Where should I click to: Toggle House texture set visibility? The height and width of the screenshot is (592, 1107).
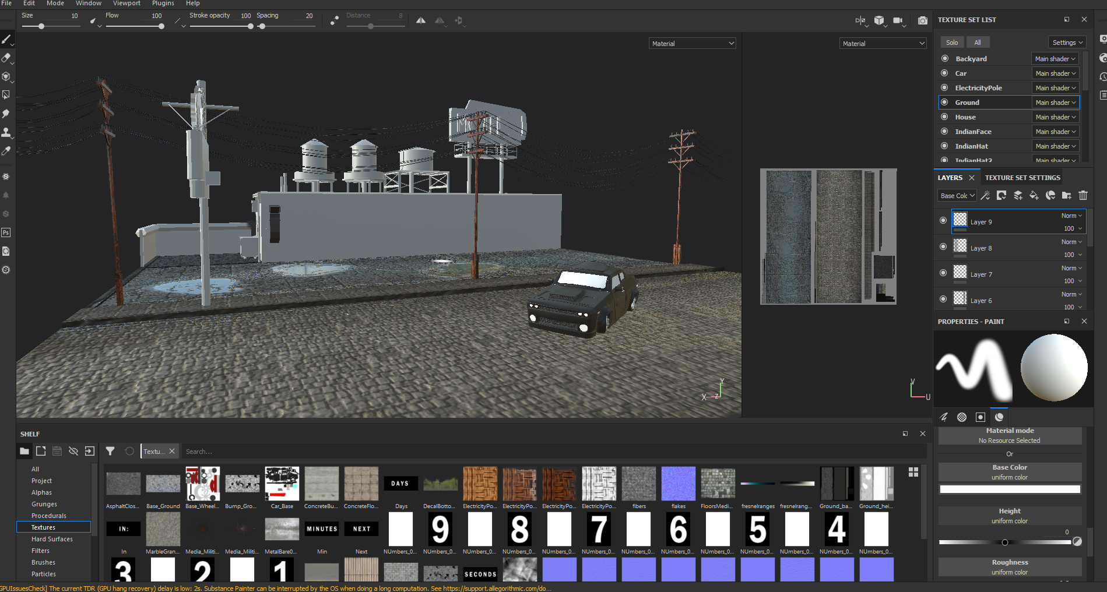coord(944,117)
